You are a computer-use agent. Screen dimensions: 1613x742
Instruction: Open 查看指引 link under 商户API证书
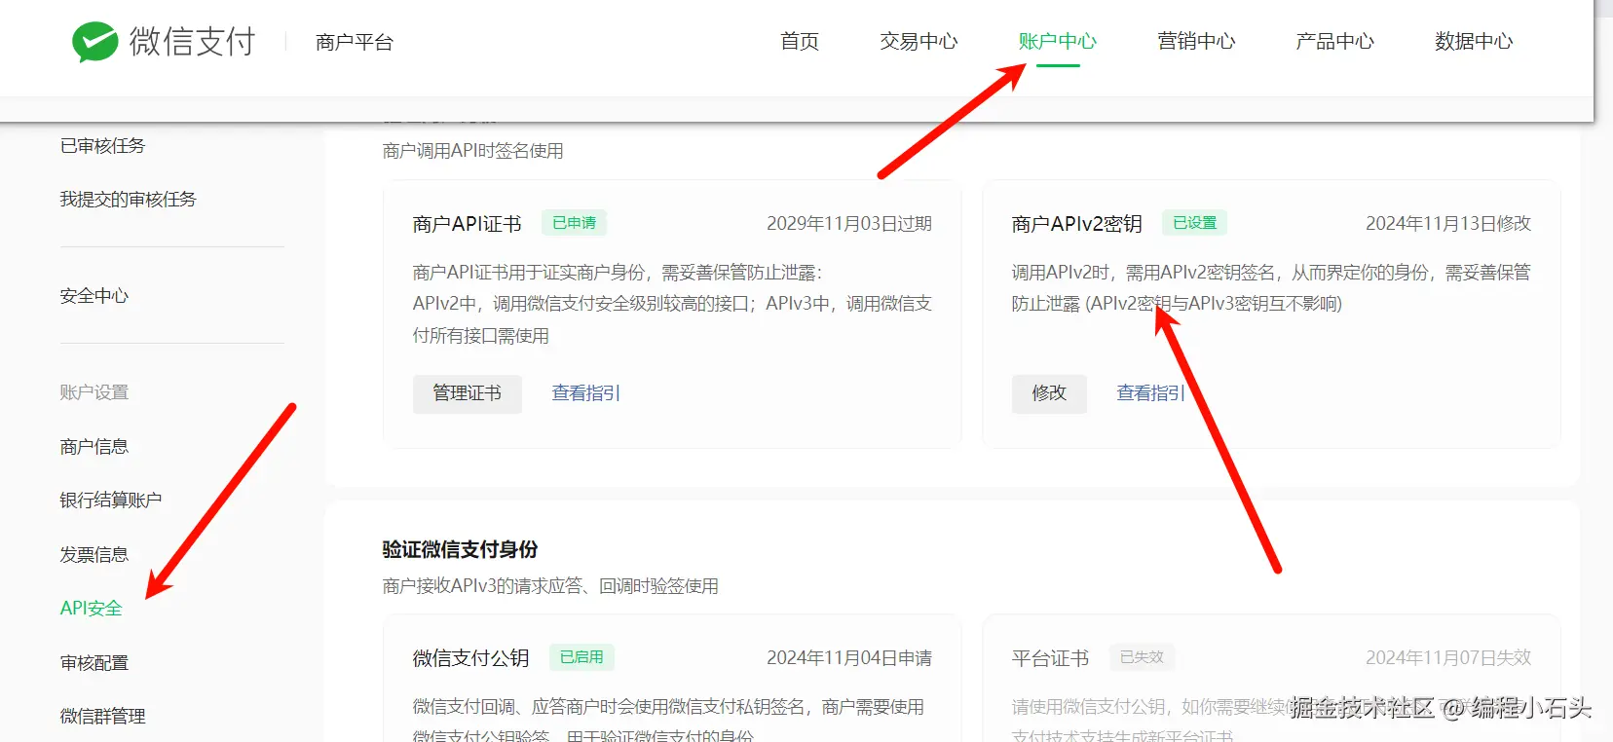[x=585, y=393]
